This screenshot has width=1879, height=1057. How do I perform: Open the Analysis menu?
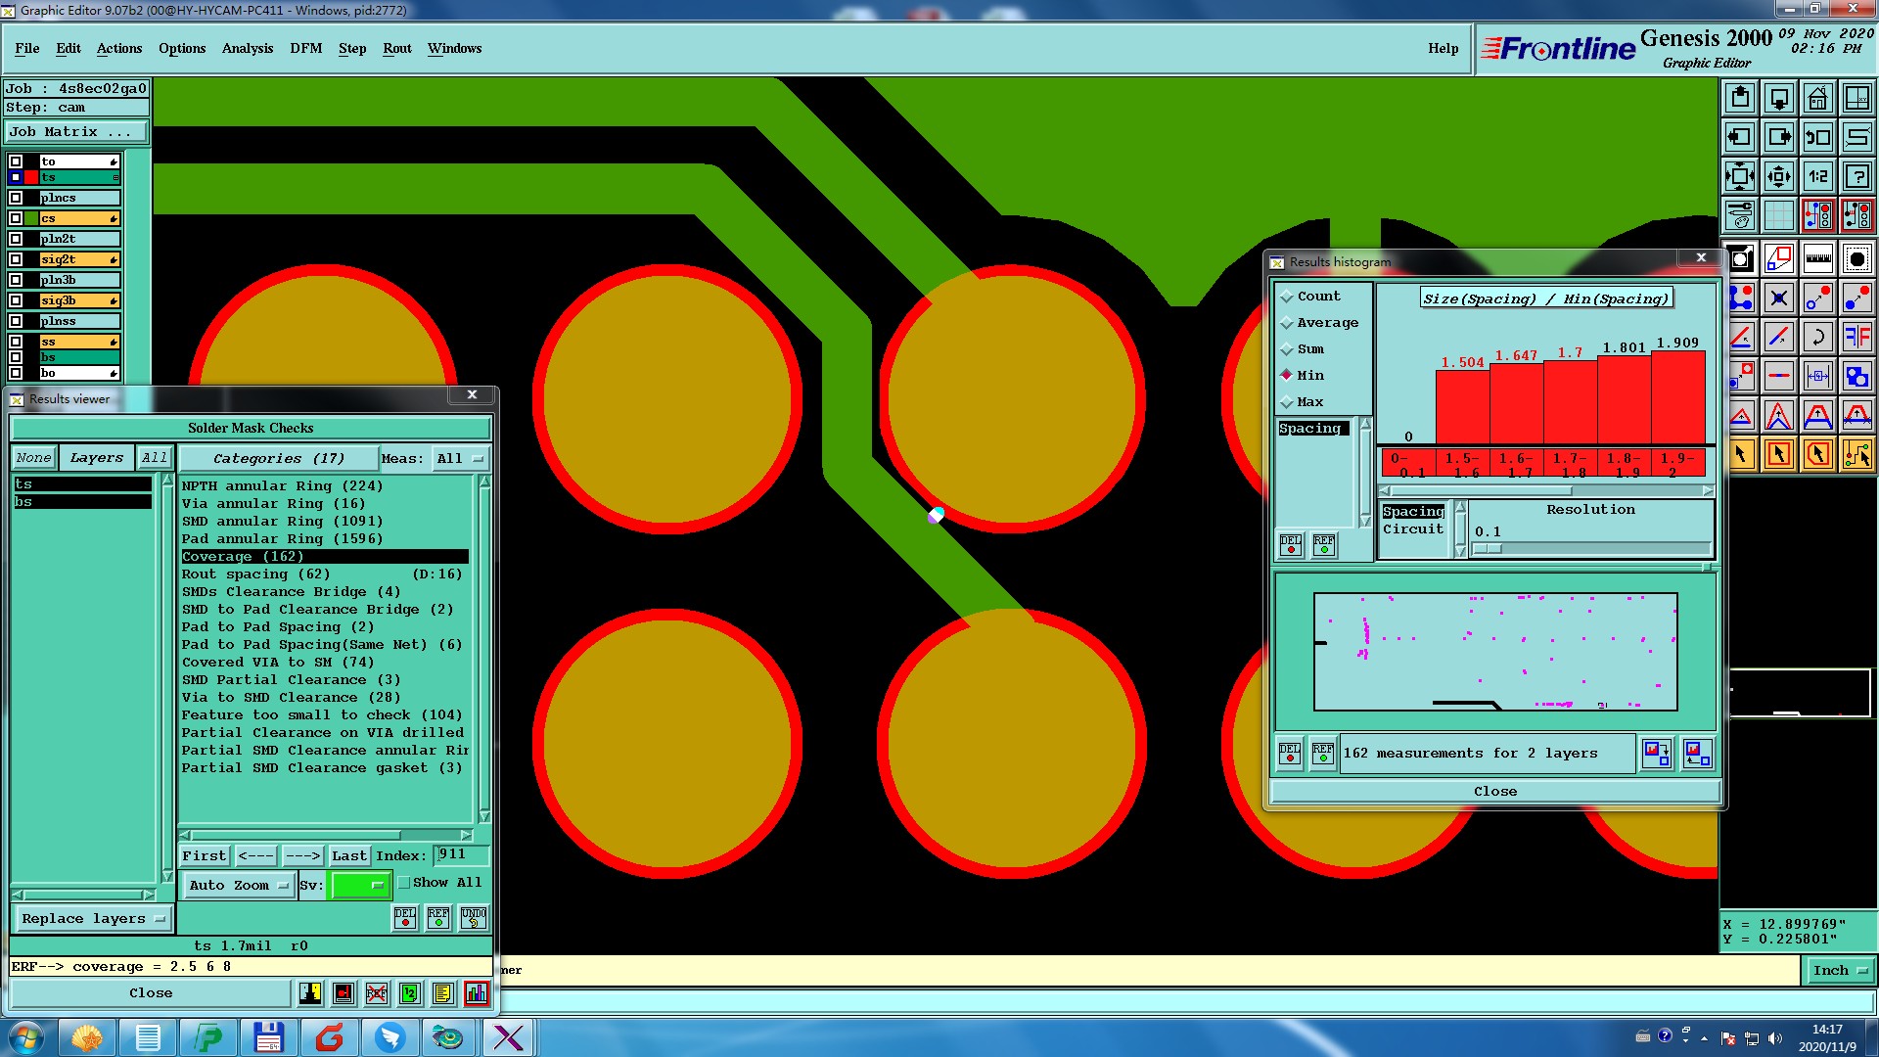(247, 48)
